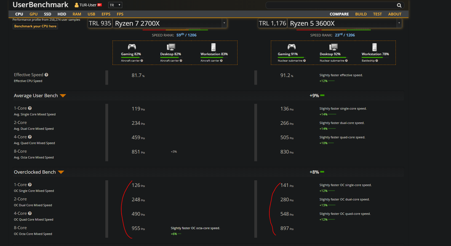This screenshot has height=246, width=451.
Task: Open the FPS tab
Action: click(x=120, y=14)
